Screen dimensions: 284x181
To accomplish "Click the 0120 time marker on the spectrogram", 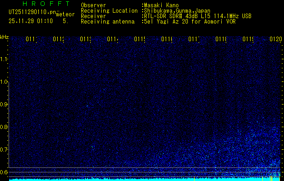I will pos(276,39).
